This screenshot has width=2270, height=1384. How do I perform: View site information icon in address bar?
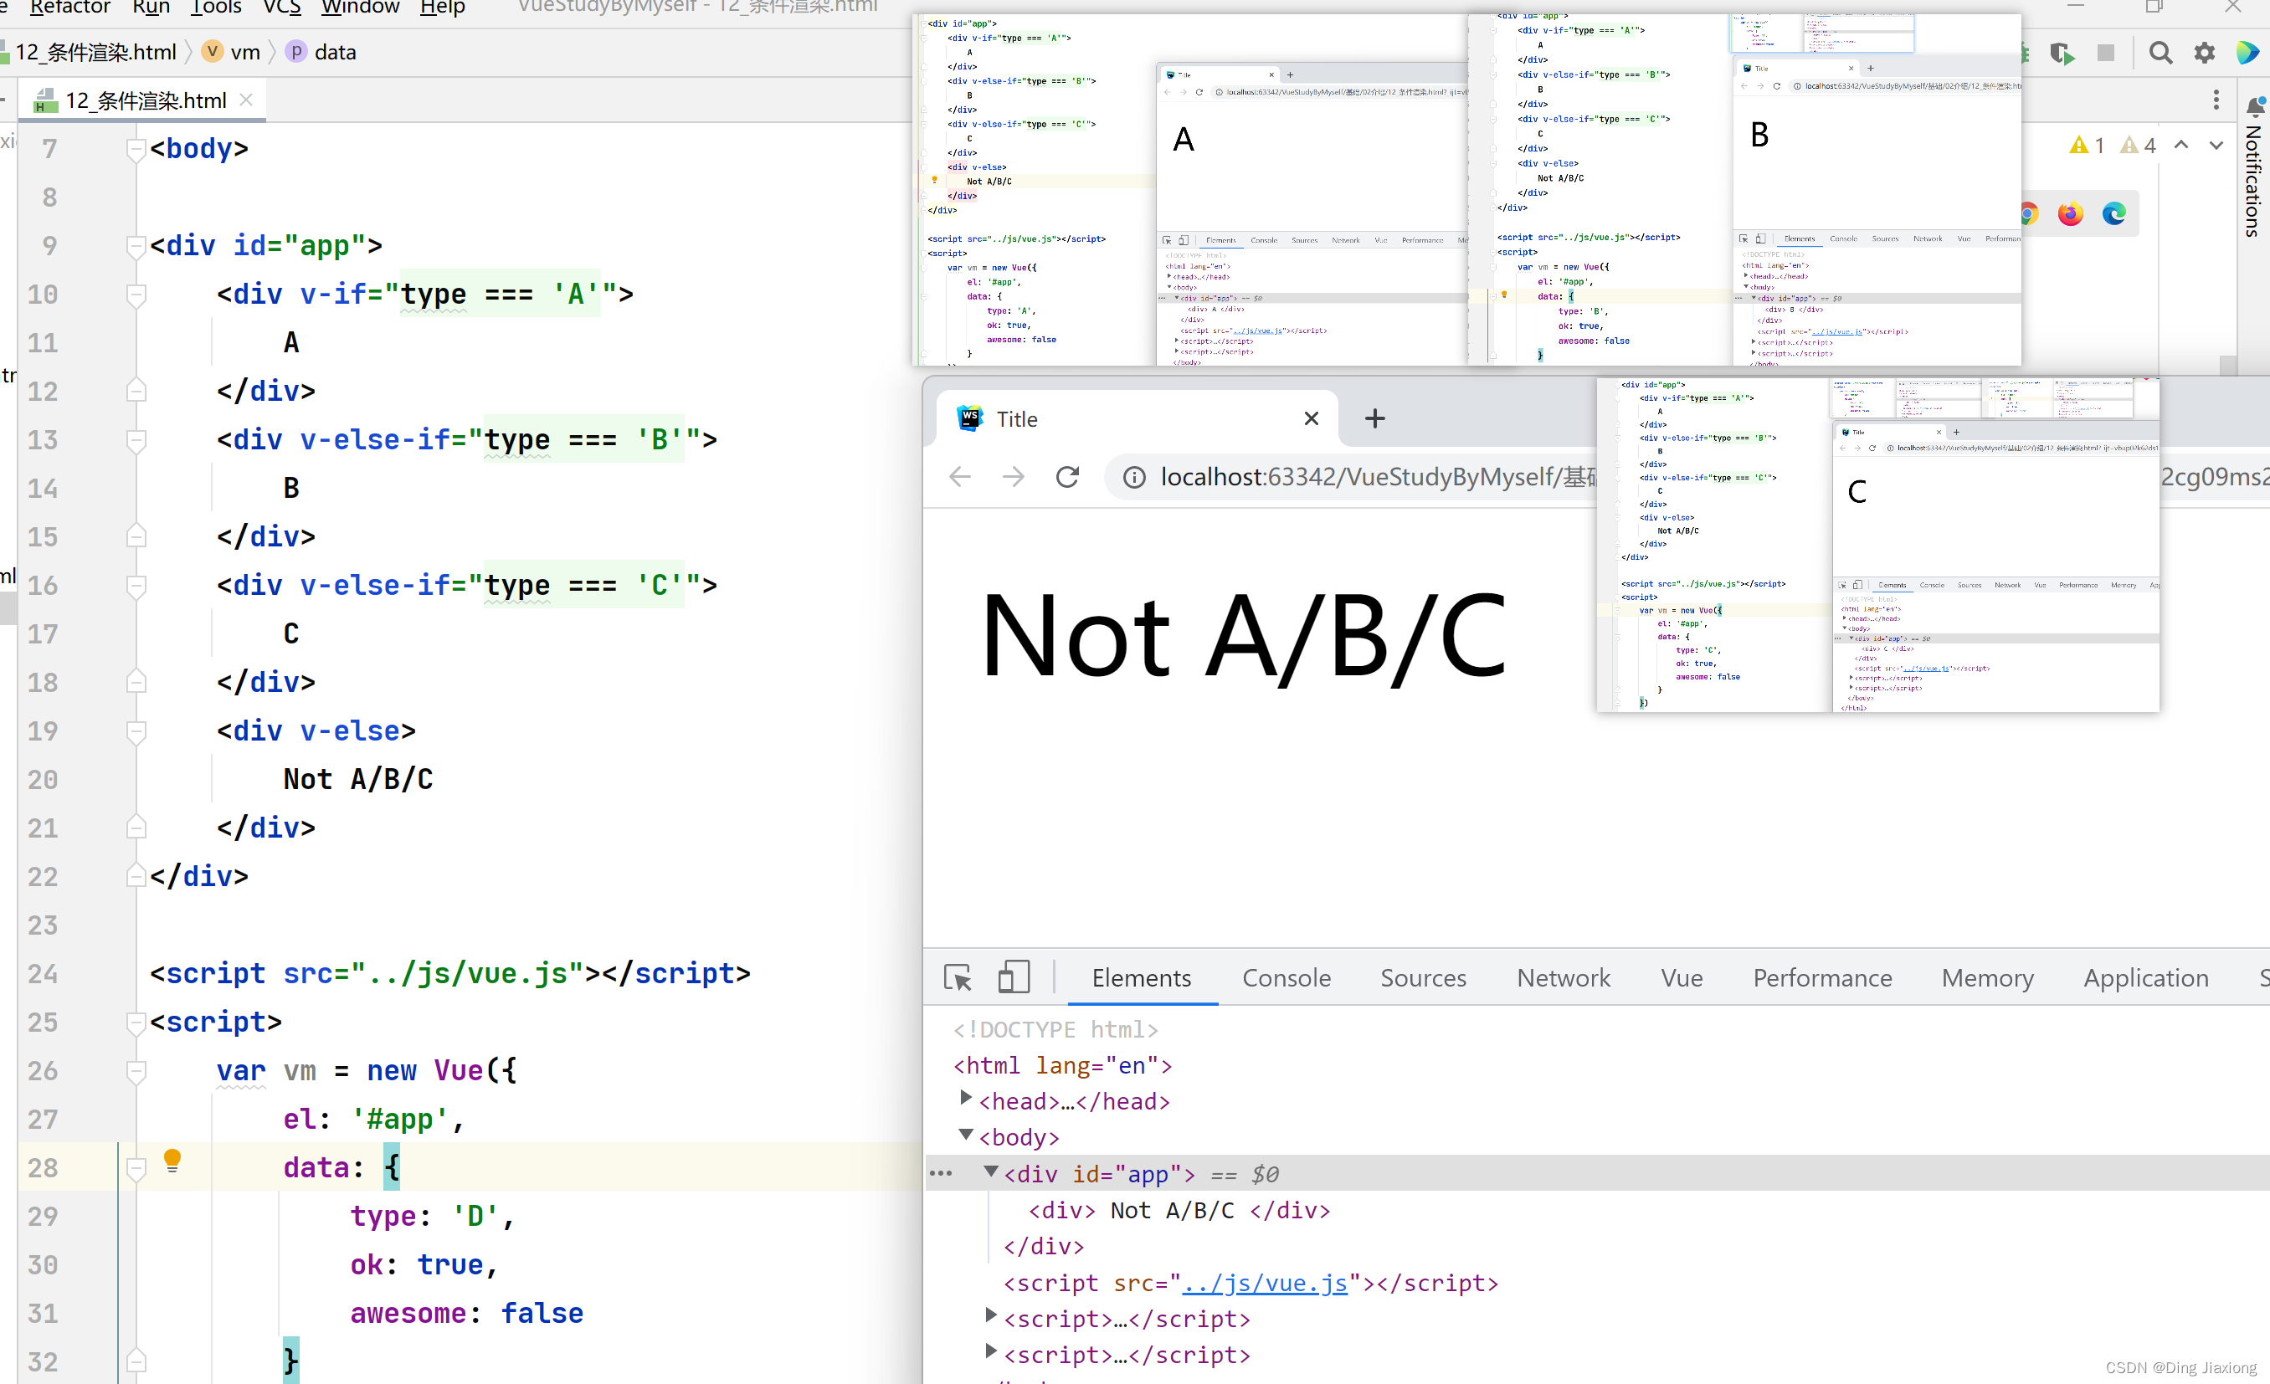point(1134,477)
